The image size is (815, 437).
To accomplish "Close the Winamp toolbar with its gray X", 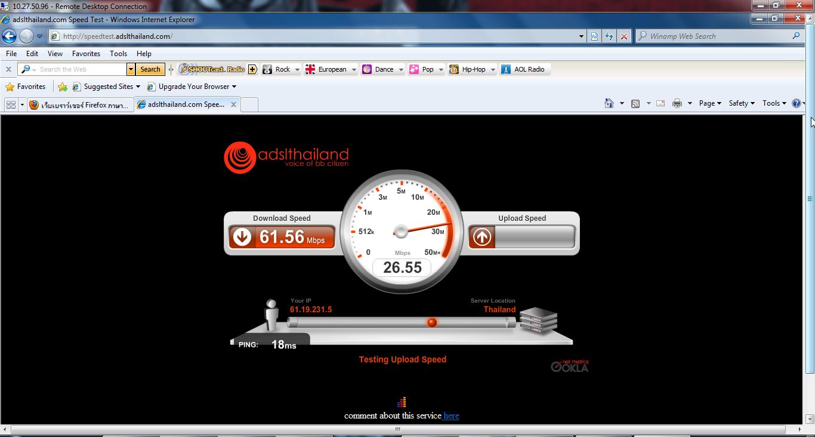I will pyautogui.click(x=8, y=69).
